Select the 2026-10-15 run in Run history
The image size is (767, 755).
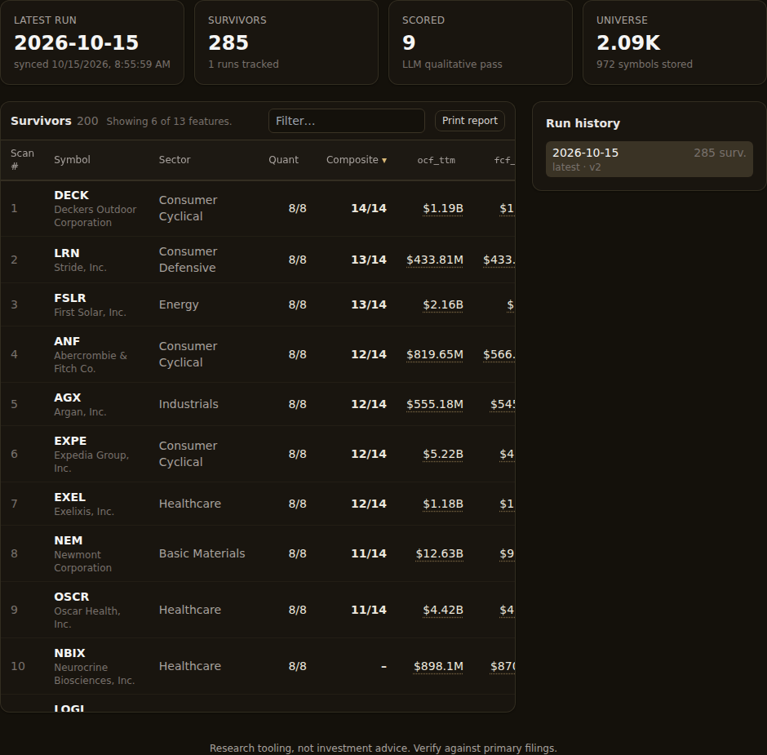click(650, 159)
